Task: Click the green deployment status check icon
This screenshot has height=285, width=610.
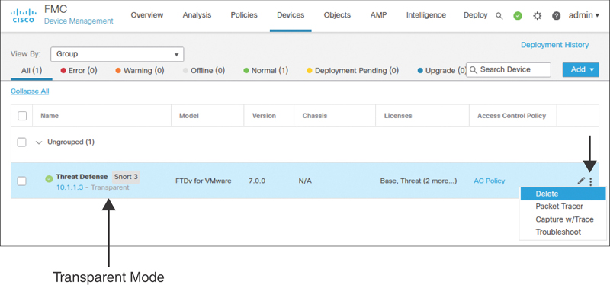Action: point(518,16)
